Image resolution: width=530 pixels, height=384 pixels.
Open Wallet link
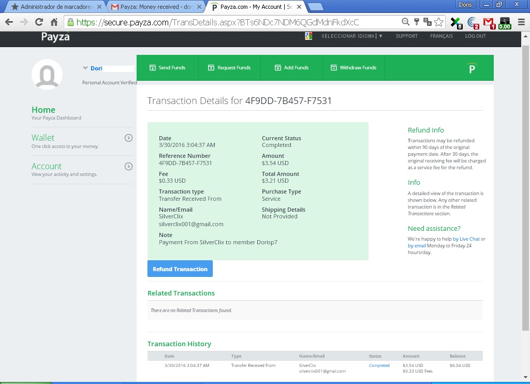(x=43, y=138)
